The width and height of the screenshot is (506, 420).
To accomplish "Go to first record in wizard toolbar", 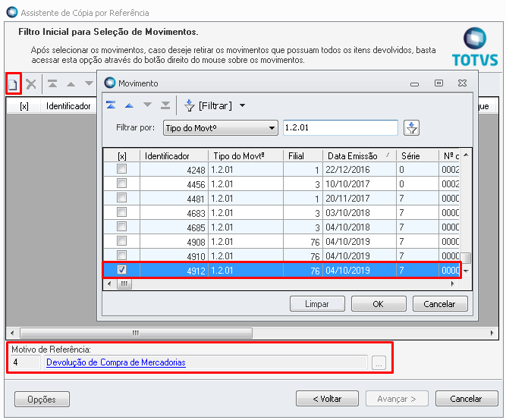I will (52, 84).
